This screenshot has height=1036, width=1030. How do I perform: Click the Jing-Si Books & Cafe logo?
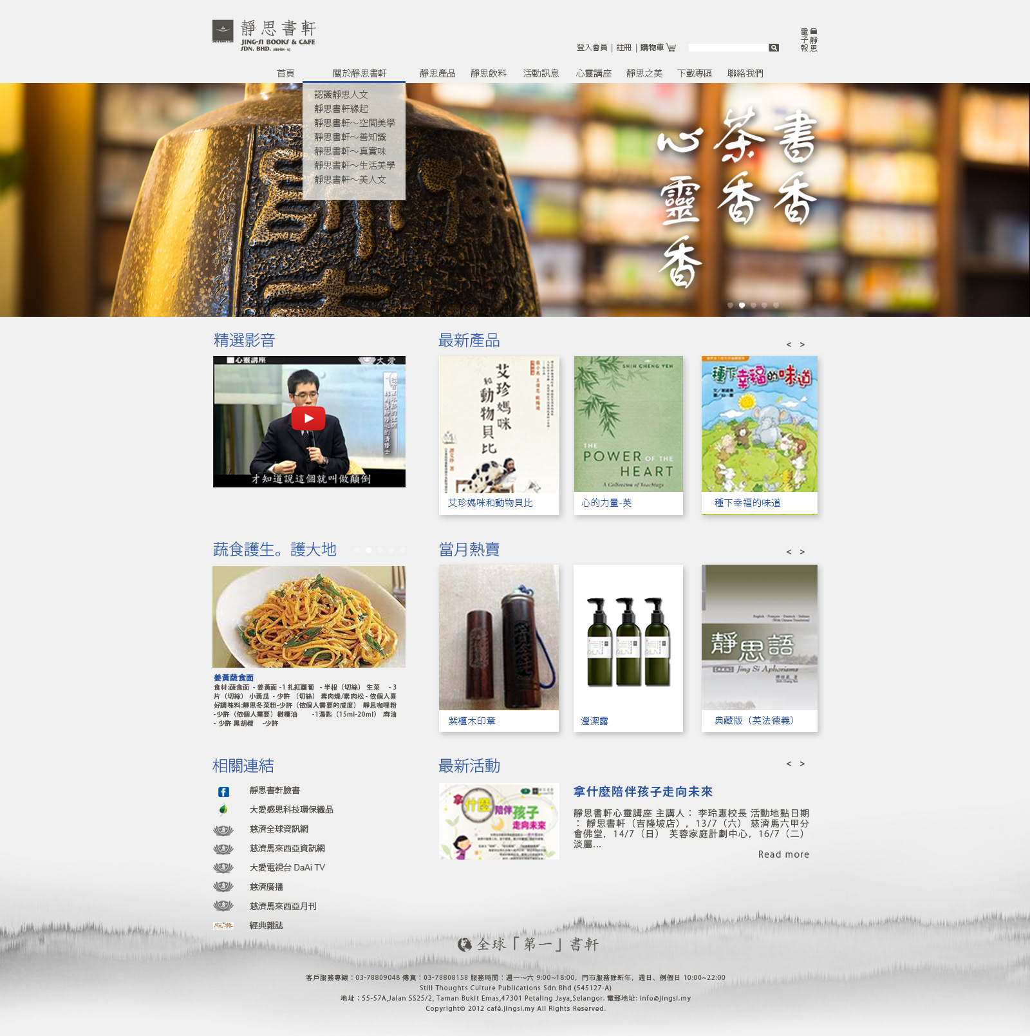coord(264,35)
